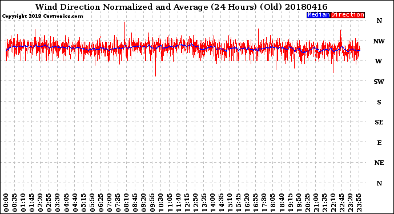394x214 pixels.
Task: Click the 03:30 time label
Action: [58, 203]
